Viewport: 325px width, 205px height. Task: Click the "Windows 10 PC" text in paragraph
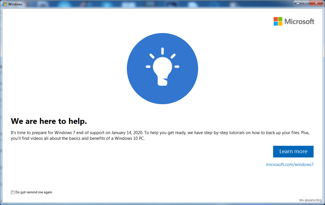coord(131,139)
